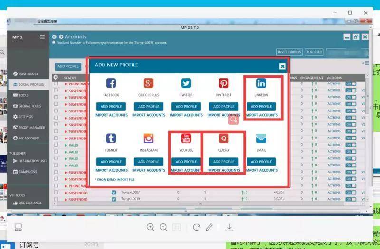Open Settings in sidebar
This screenshot has height=249, width=380.
23,117
